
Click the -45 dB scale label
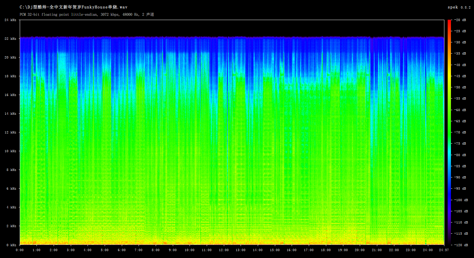click(460, 76)
